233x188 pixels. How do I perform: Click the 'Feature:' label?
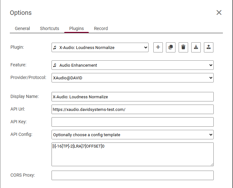point(18,65)
